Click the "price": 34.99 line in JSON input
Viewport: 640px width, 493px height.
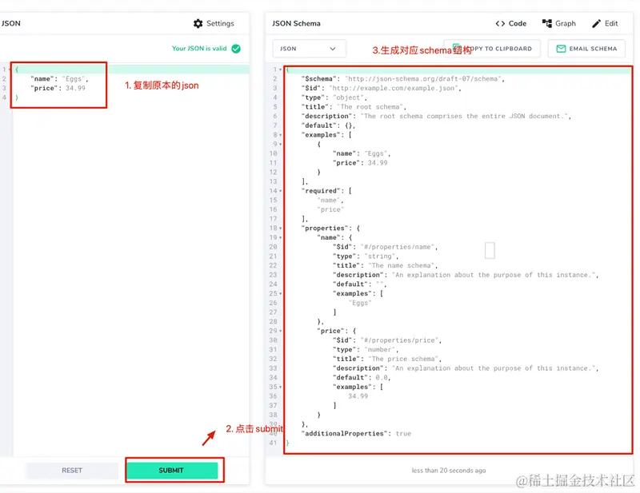(x=58, y=88)
